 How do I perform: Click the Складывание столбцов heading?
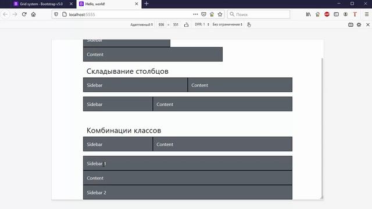127,71
